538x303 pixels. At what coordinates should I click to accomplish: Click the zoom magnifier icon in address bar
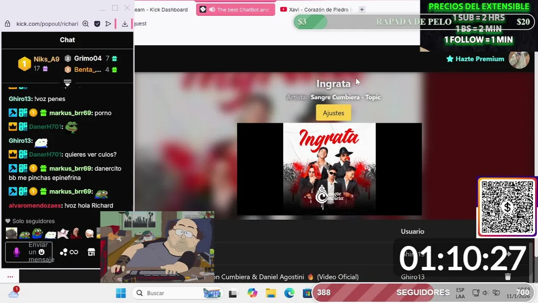pyautogui.click(x=85, y=24)
